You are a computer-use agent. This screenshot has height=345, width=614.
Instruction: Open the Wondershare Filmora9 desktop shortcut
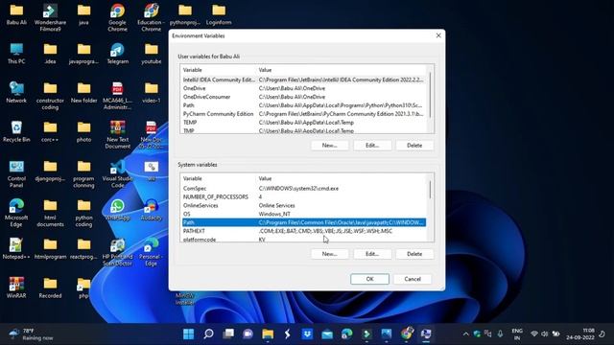(50, 17)
